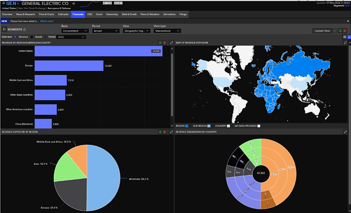
Task: Click the SUB REGION legend color swatch
Action: click(x=209, y=126)
